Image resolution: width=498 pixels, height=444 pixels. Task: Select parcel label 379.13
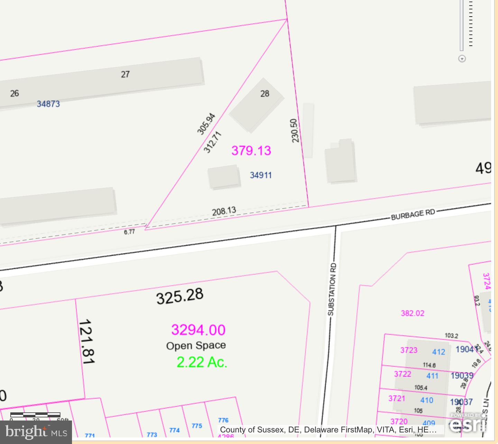tap(251, 151)
